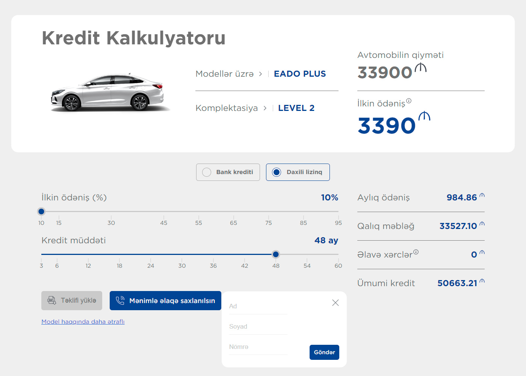The image size is (526, 376).
Task: Click the manat symbol next to car price 33900
Action: coord(420,68)
